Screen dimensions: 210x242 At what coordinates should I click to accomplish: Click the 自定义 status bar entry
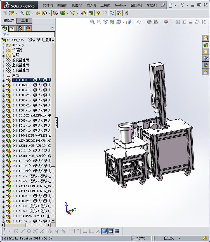(169, 238)
